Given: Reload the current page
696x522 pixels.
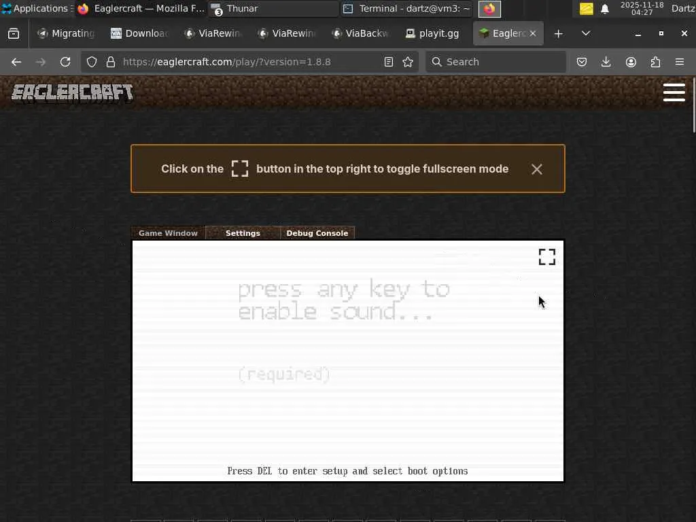Looking at the screenshot, I should (x=65, y=62).
